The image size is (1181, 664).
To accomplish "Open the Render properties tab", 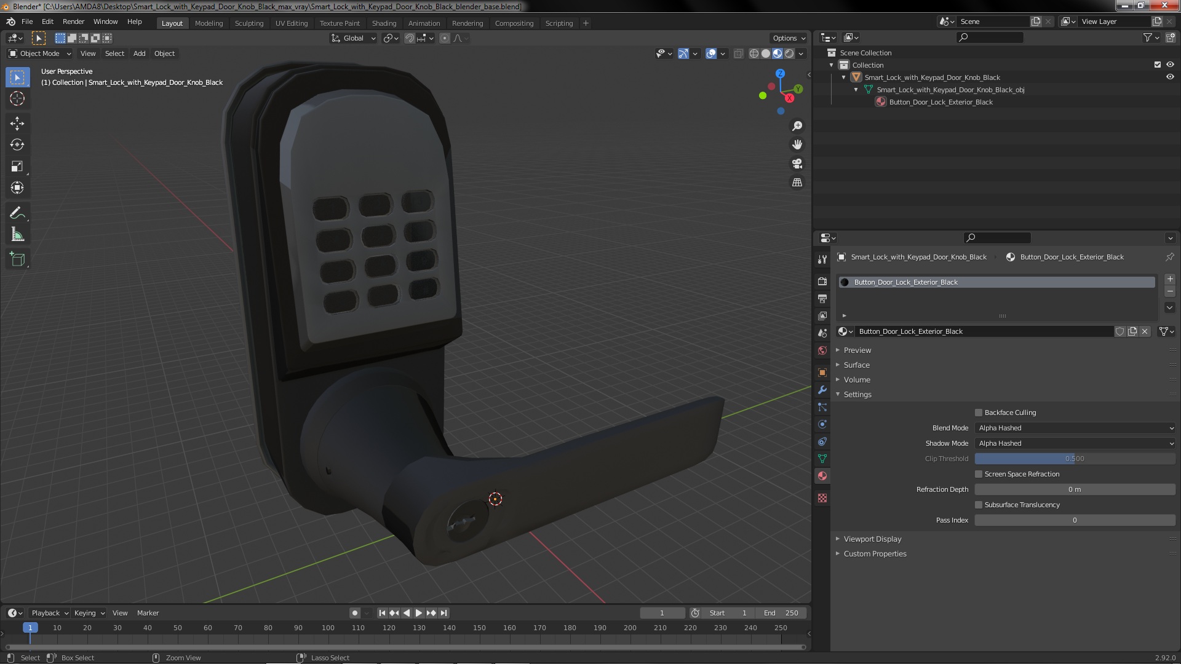I will [822, 282].
